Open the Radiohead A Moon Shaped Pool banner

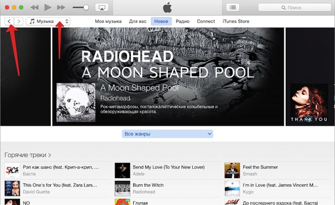pyautogui.click(x=168, y=77)
